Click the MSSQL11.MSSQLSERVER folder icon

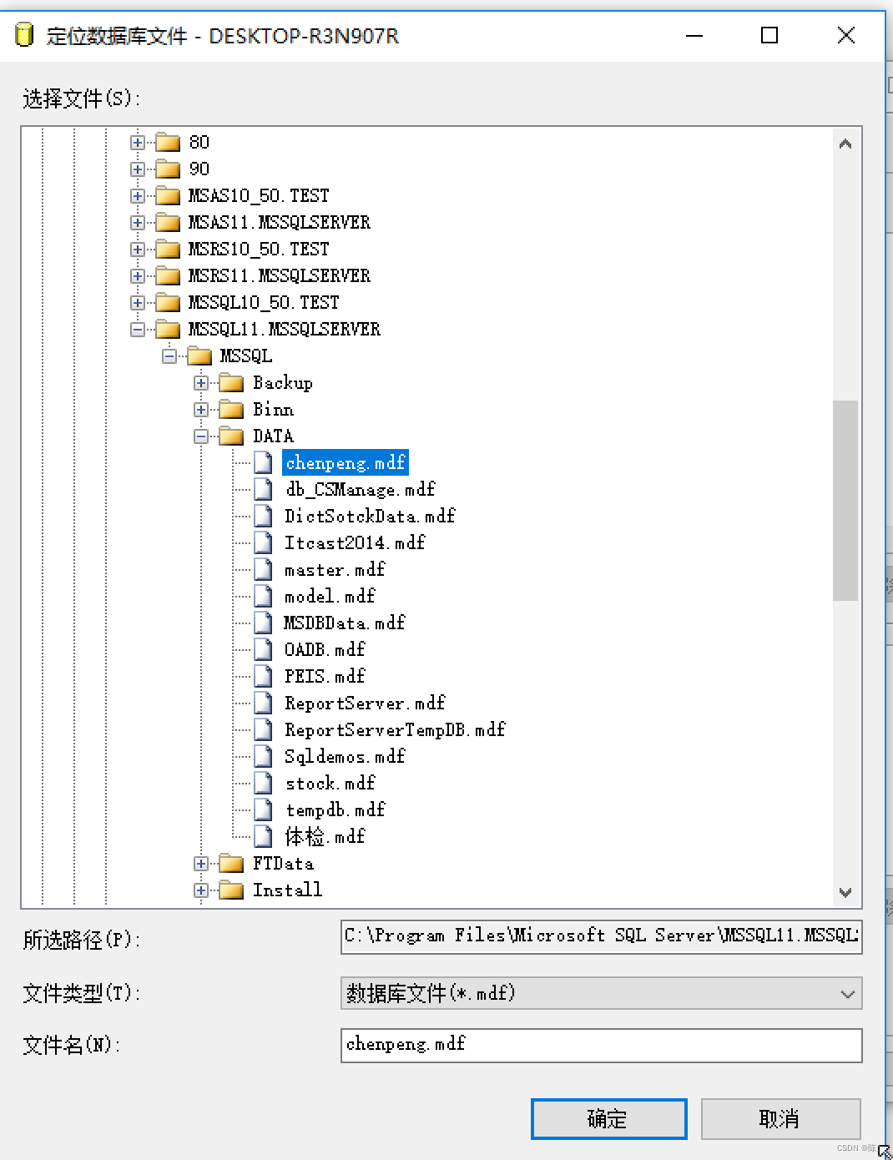[168, 330]
